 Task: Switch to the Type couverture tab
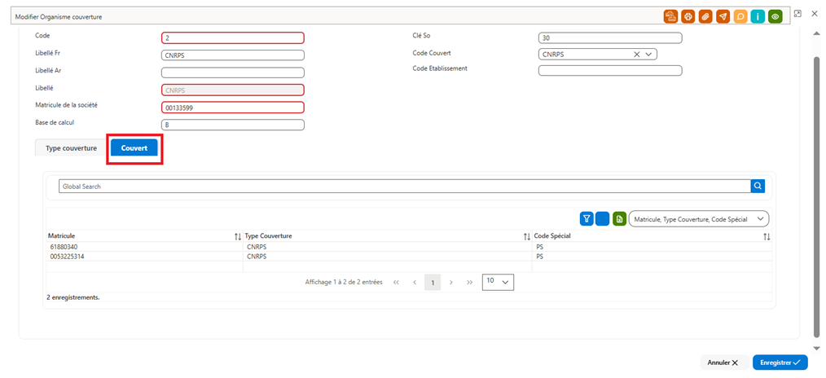pos(71,148)
